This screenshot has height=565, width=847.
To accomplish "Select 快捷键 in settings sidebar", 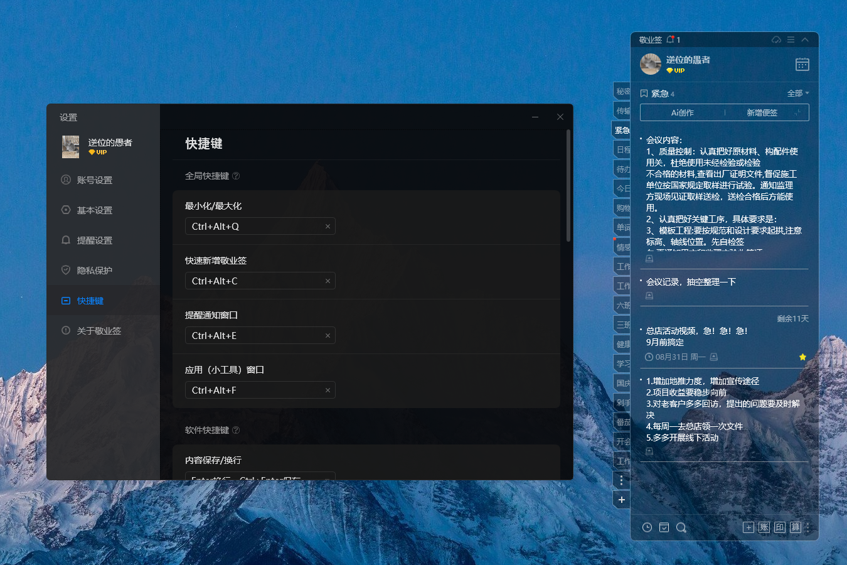I will (x=104, y=301).
